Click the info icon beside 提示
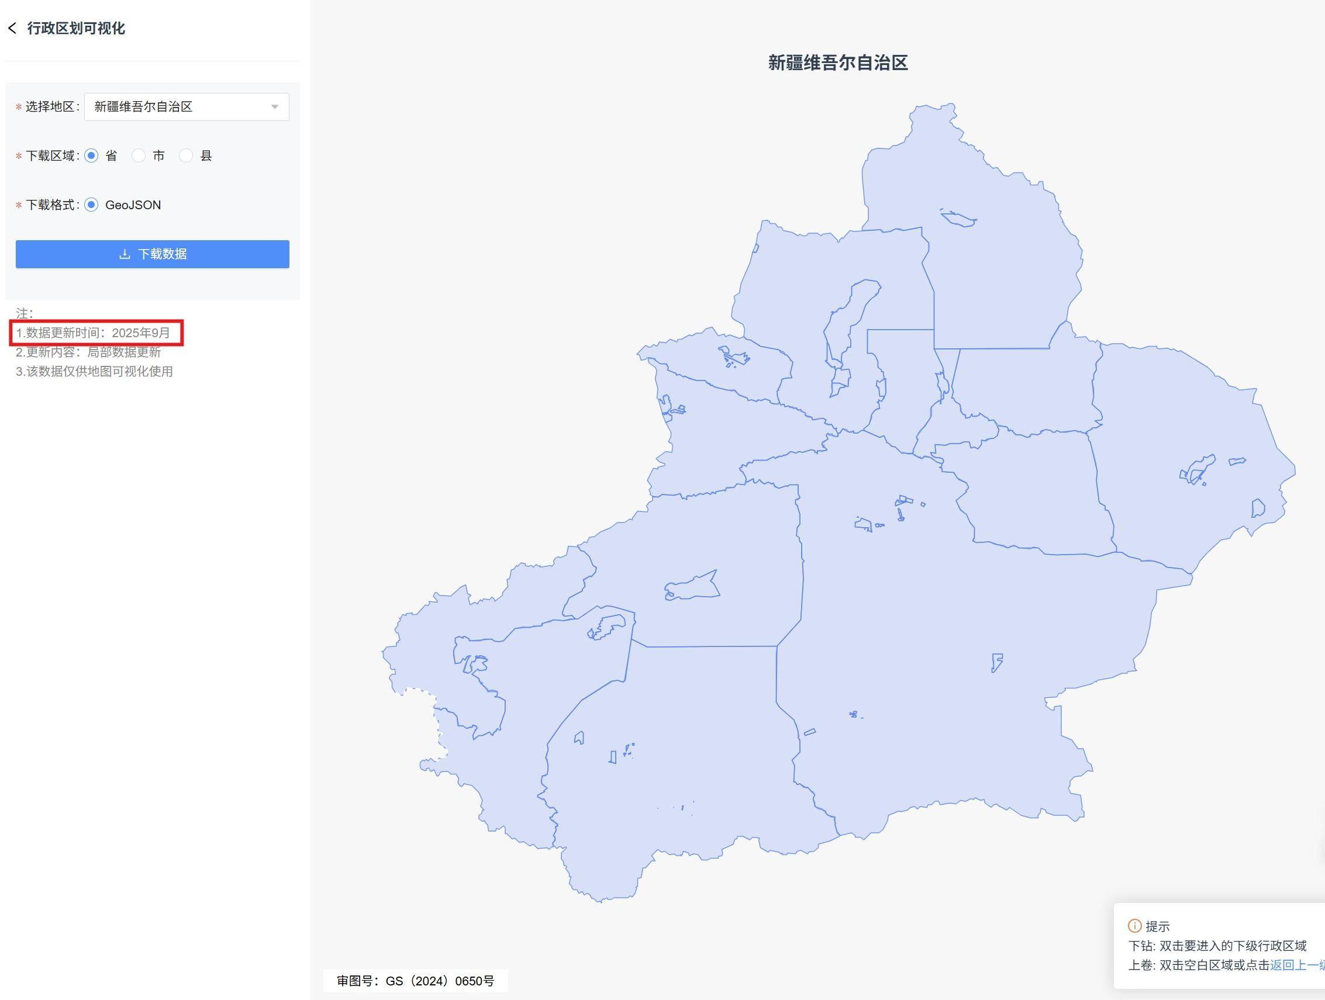1325x1000 pixels. 1135,926
